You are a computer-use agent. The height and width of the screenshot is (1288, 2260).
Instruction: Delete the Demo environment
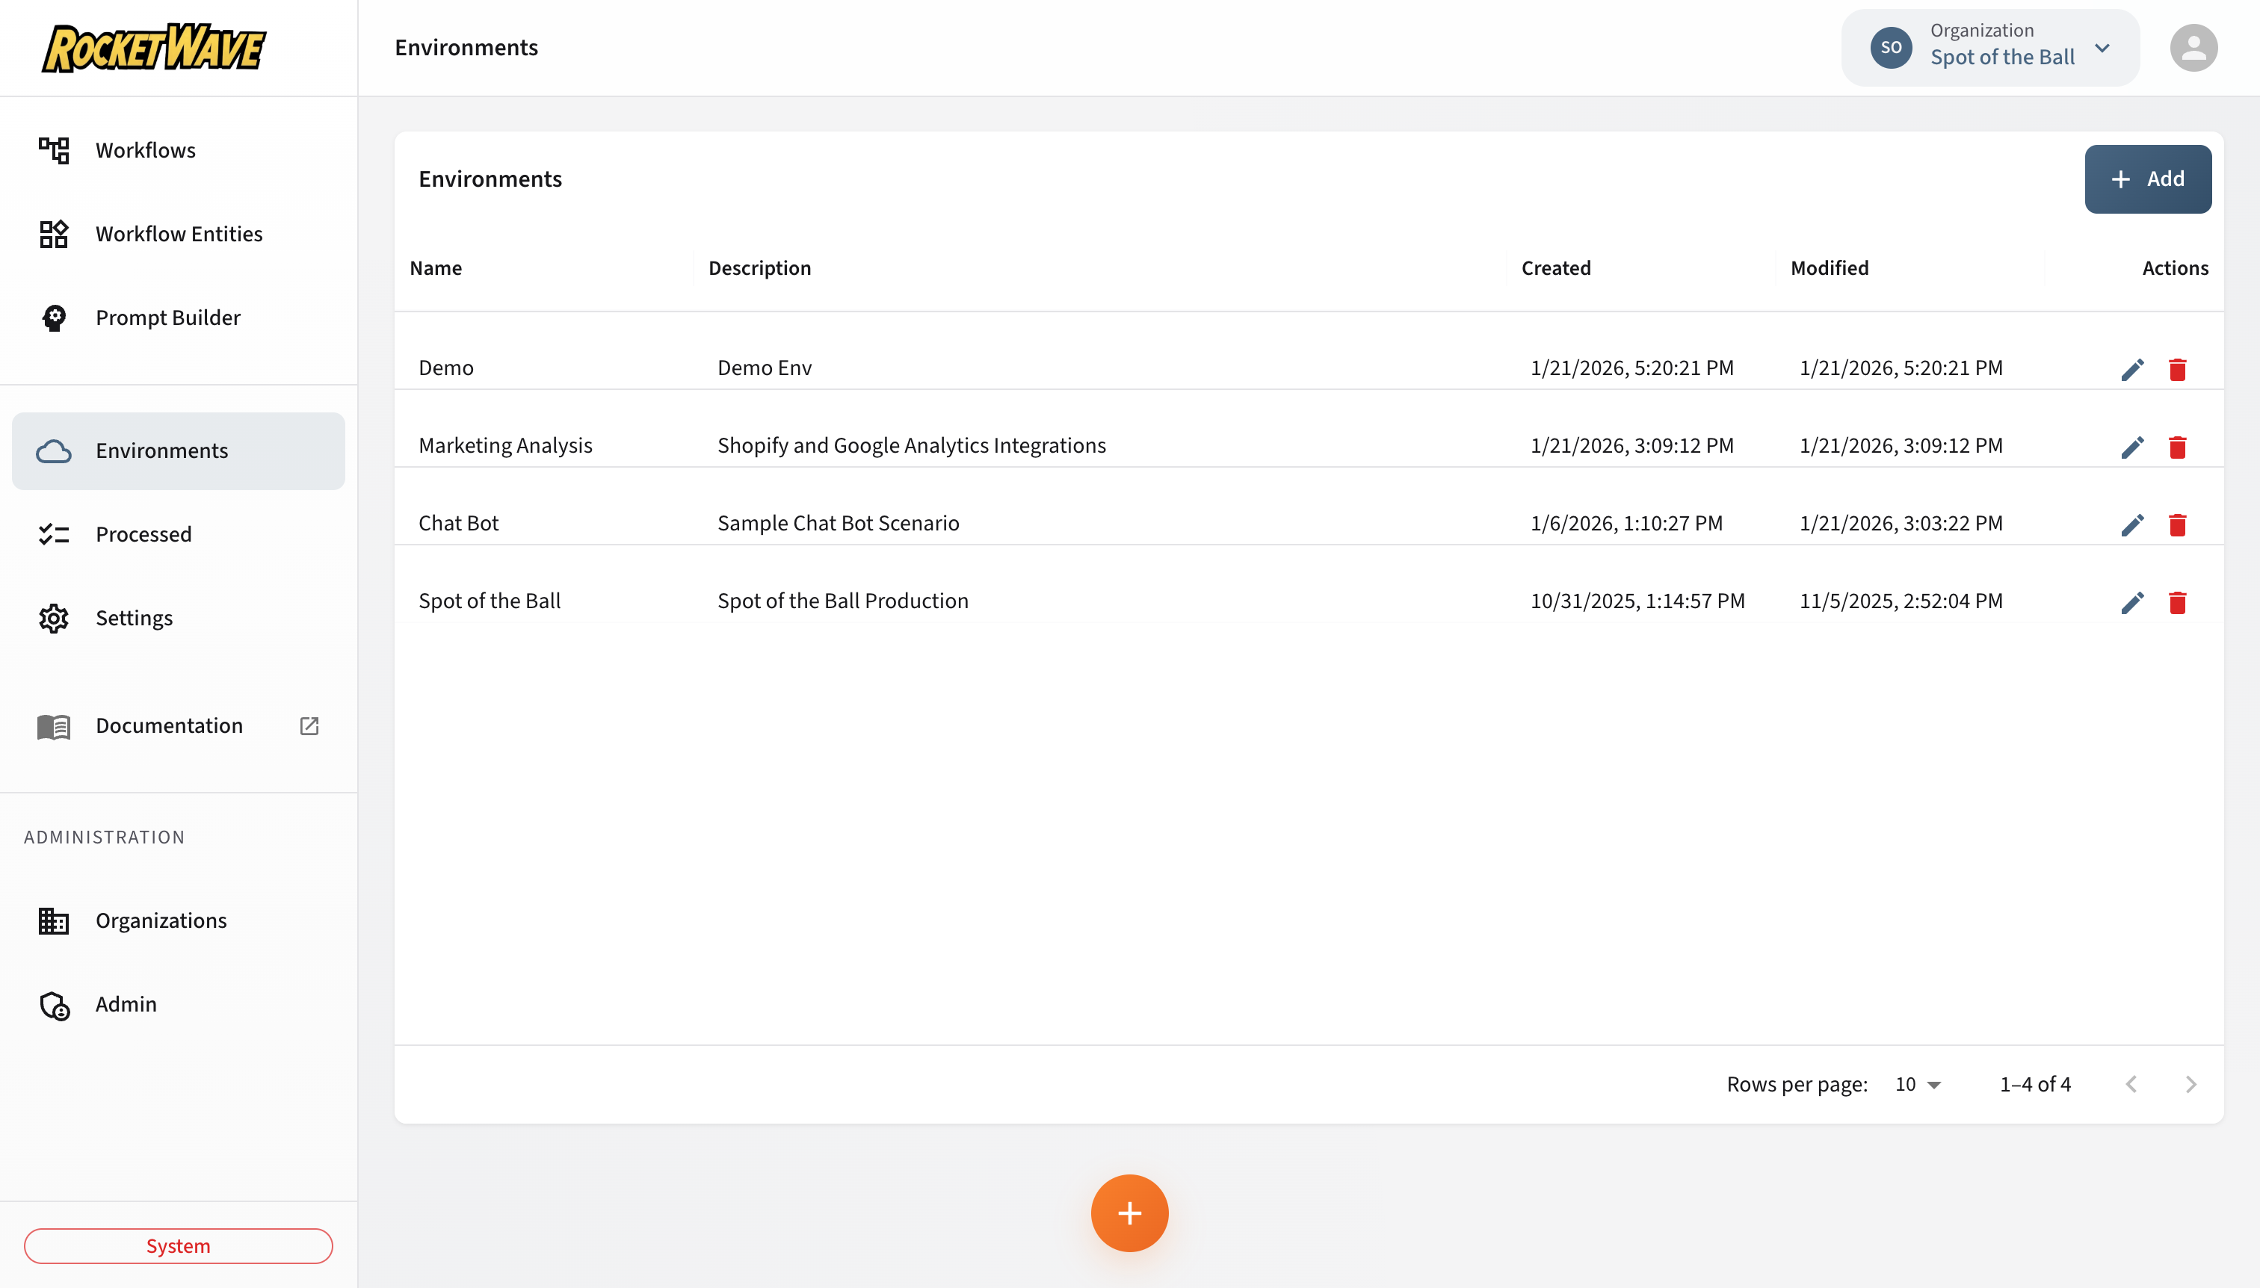point(2177,369)
